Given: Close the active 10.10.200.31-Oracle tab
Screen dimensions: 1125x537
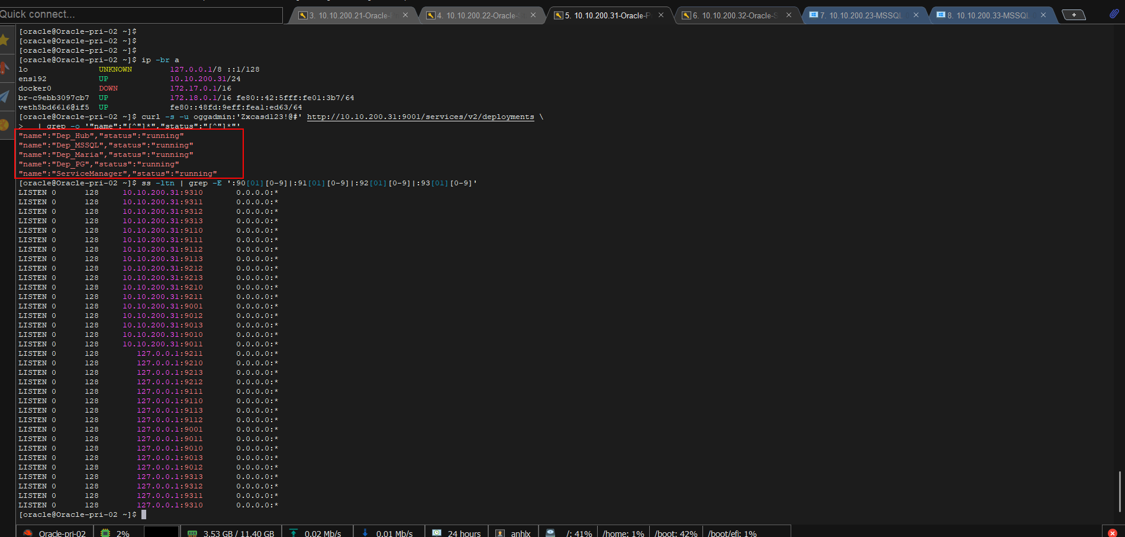Looking at the screenshot, I should (661, 15).
